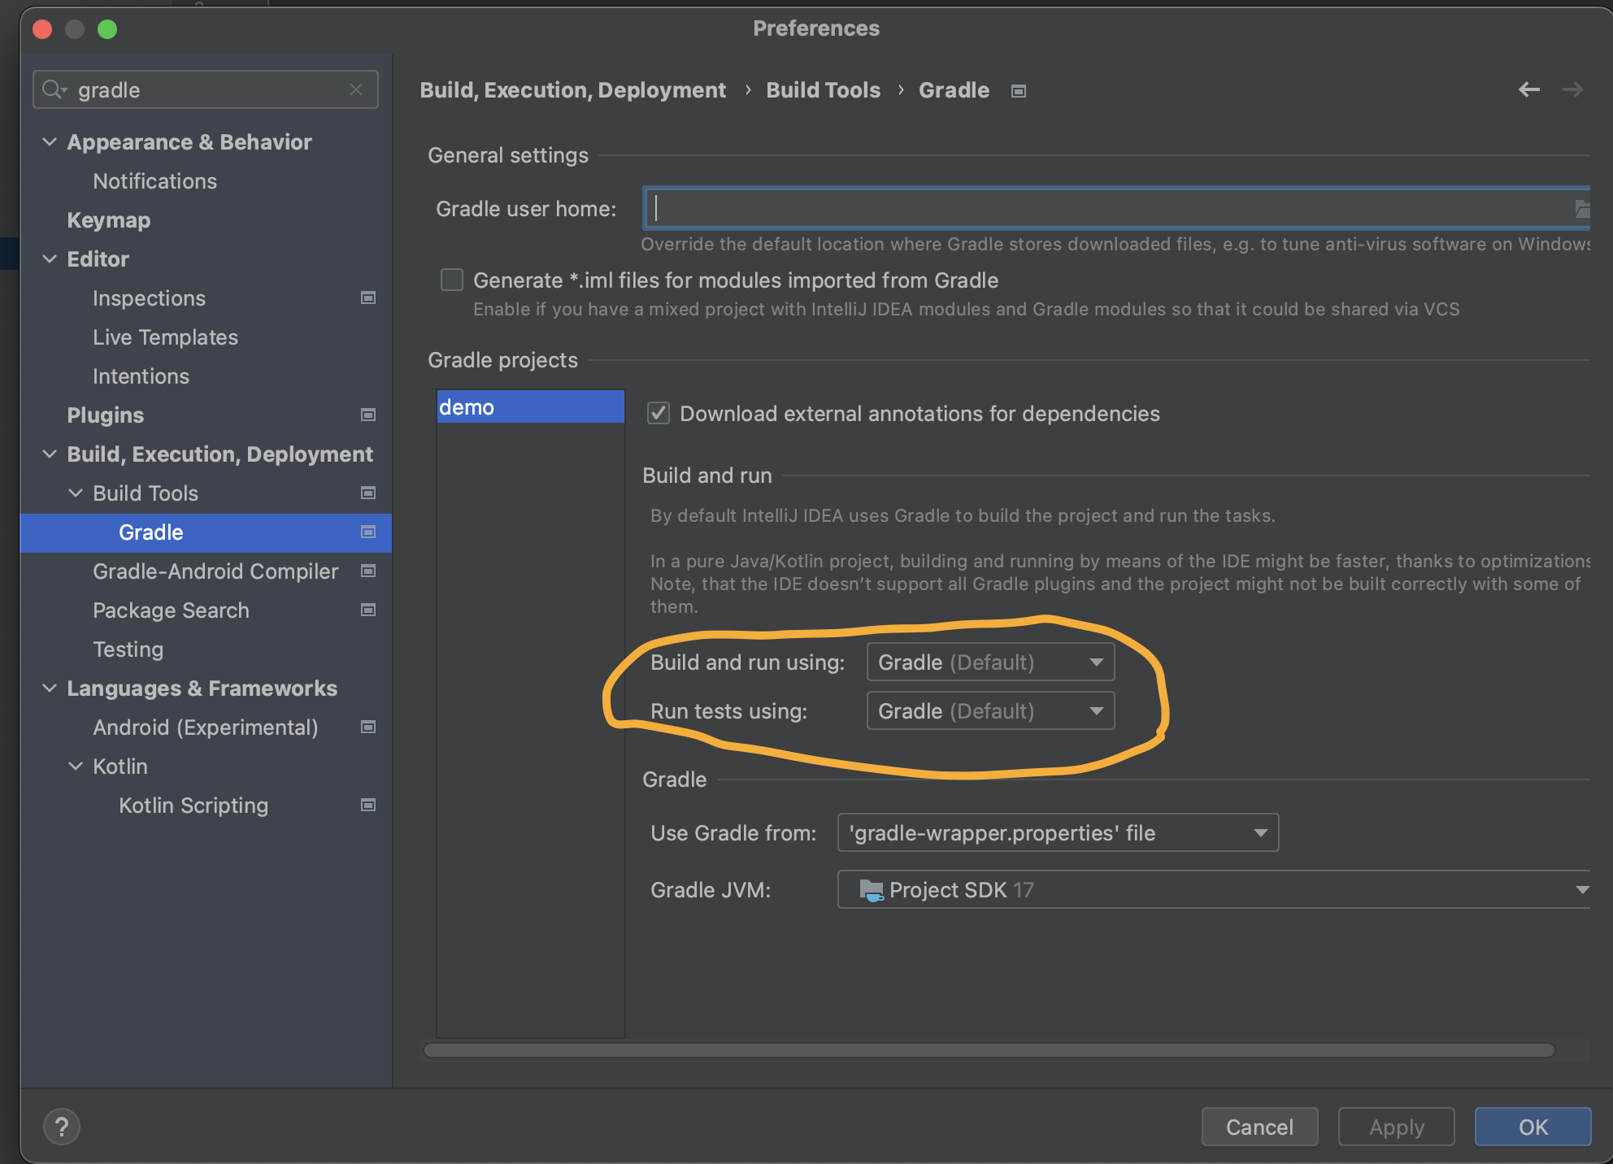Viewport: 1613px width, 1164px height.
Task: Go forward with the right arrow
Action: point(1573,89)
